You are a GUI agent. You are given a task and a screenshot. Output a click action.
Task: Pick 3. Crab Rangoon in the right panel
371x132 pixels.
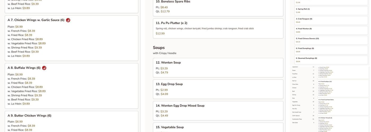click(x=304, y=19)
